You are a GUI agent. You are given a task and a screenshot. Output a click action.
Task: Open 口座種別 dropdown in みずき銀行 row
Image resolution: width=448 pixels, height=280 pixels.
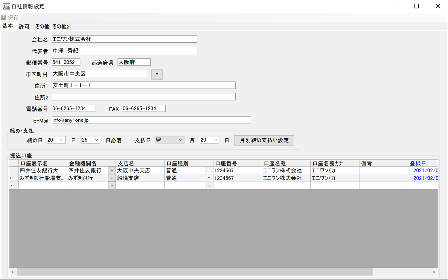tap(209, 178)
